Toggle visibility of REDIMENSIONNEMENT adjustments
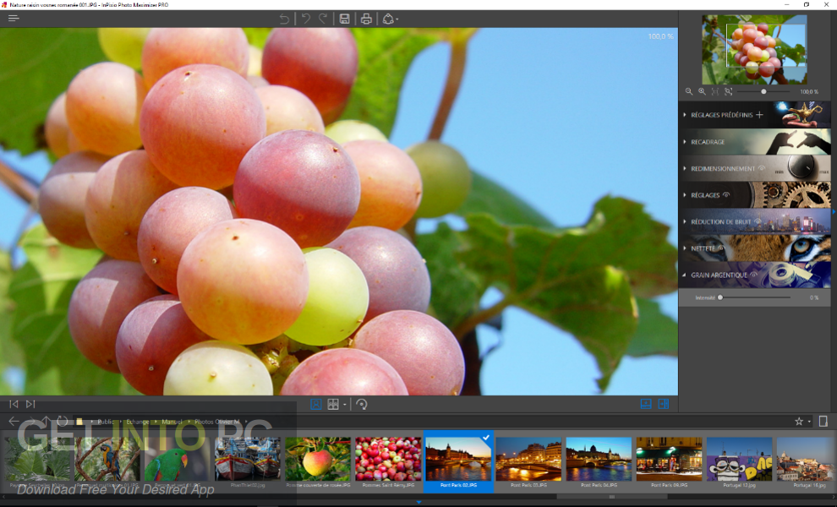The width and height of the screenshot is (837, 507). click(x=761, y=167)
